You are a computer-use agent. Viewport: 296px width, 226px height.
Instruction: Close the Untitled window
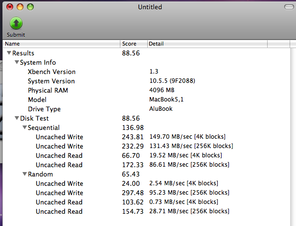(x=10, y=7)
